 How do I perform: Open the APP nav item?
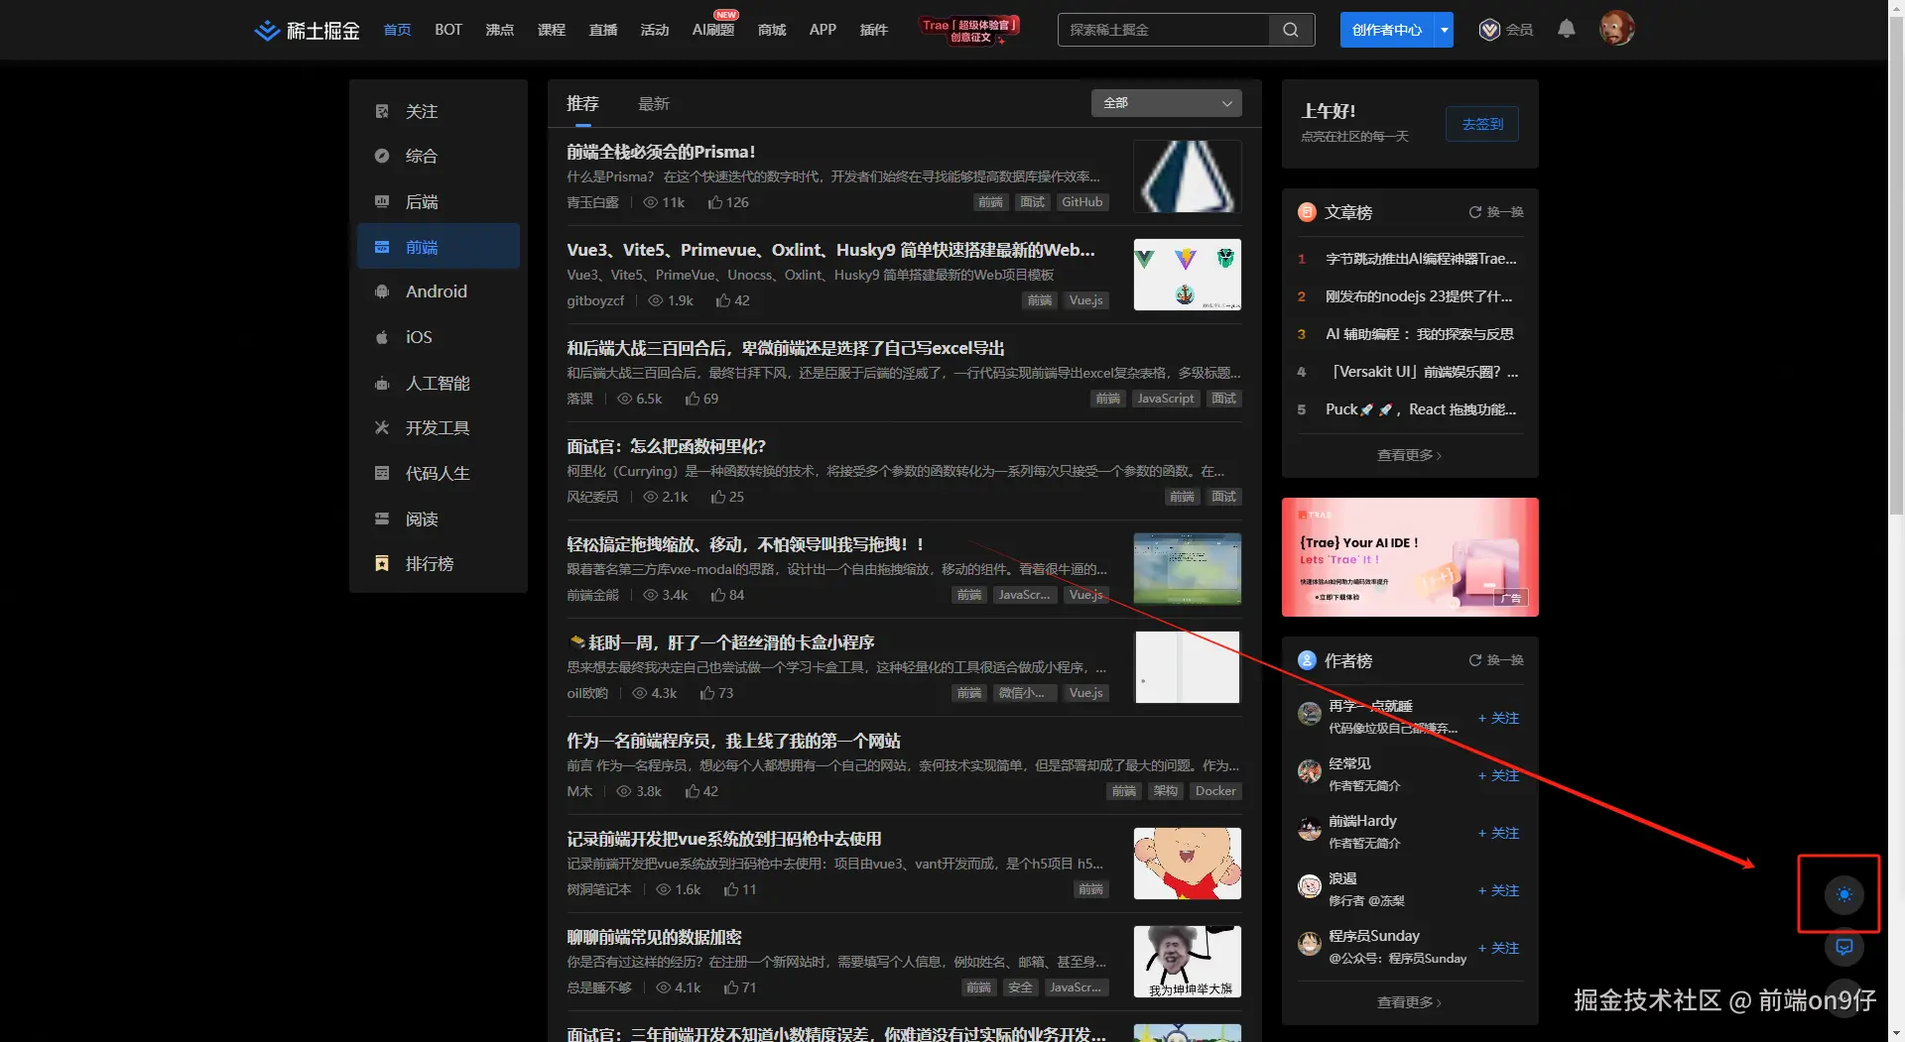823,30
